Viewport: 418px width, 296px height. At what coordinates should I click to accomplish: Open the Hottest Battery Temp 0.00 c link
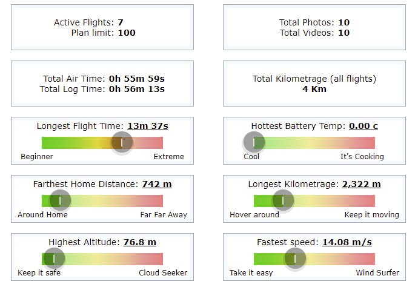point(363,126)
